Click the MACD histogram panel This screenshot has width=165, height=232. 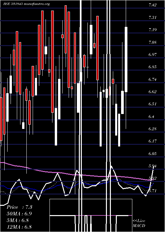[x=91, y=215]
